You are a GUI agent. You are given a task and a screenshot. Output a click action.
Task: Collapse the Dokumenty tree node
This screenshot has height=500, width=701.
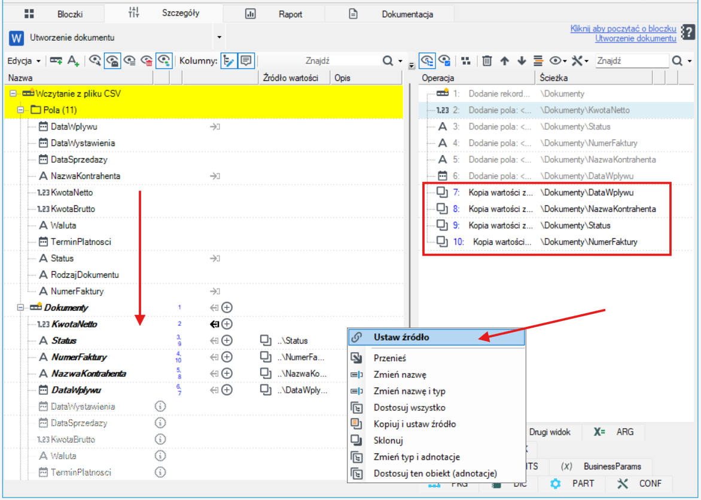tap(20, 308)
